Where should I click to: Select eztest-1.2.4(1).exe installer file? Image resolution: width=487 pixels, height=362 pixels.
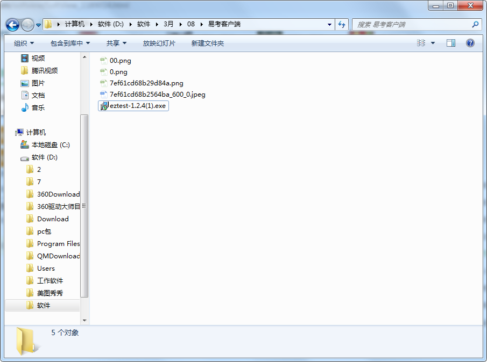(133, 106)
